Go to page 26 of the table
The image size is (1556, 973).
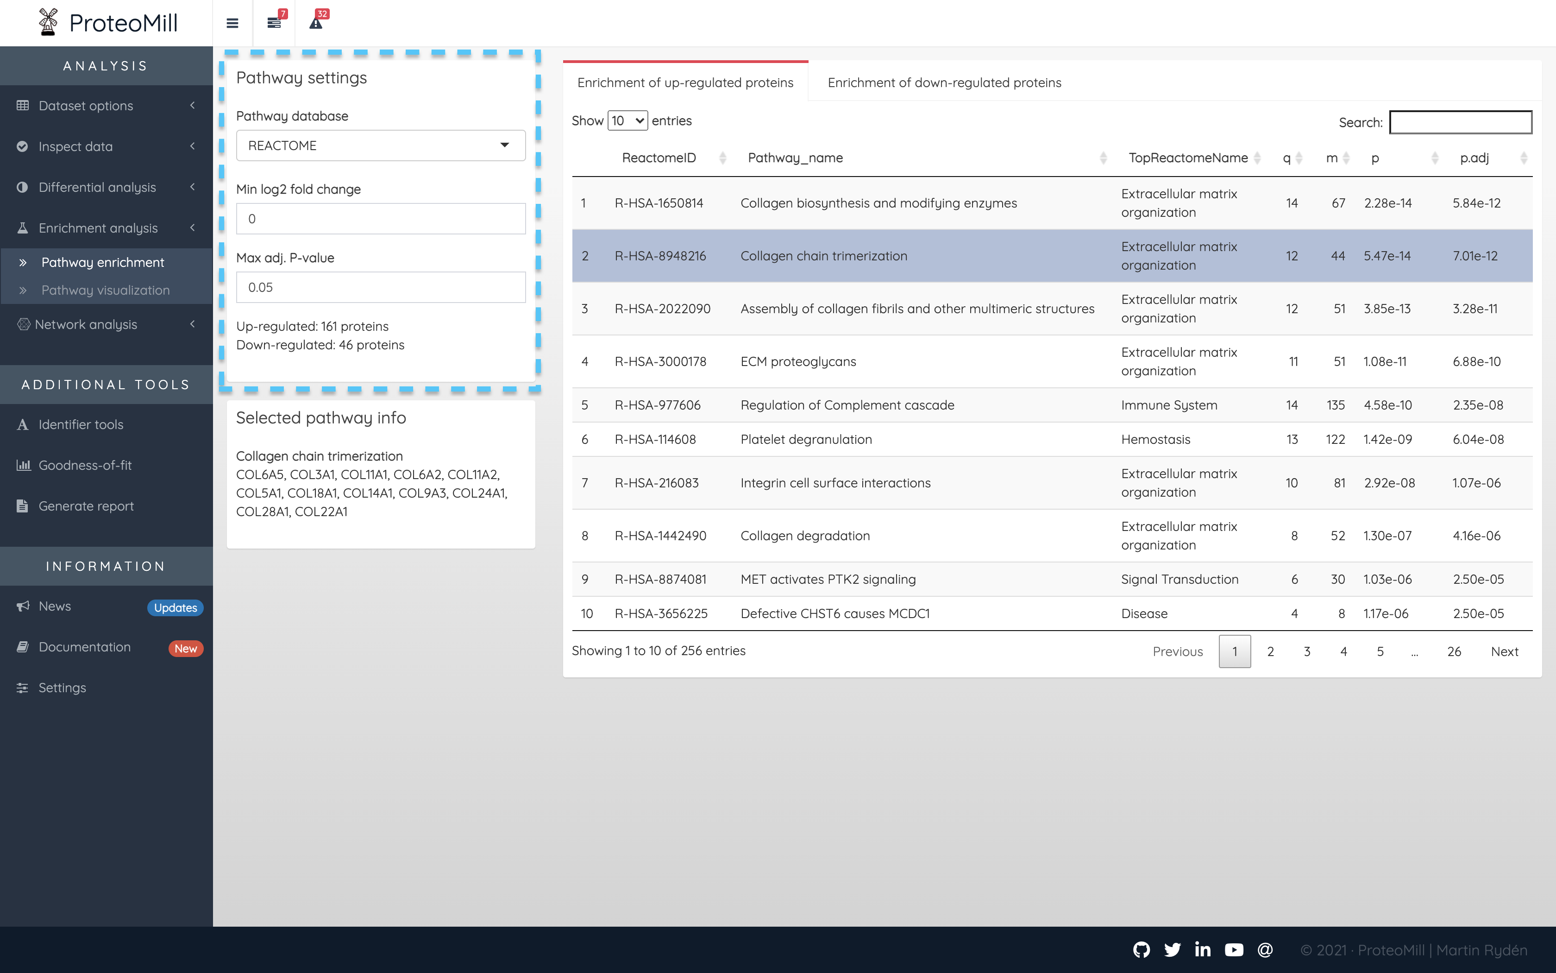pyautogui.click(x=1454, y=651)
